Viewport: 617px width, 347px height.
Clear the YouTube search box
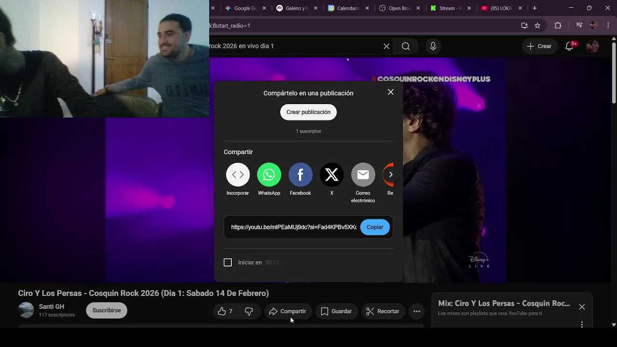(x=387, y=46)
